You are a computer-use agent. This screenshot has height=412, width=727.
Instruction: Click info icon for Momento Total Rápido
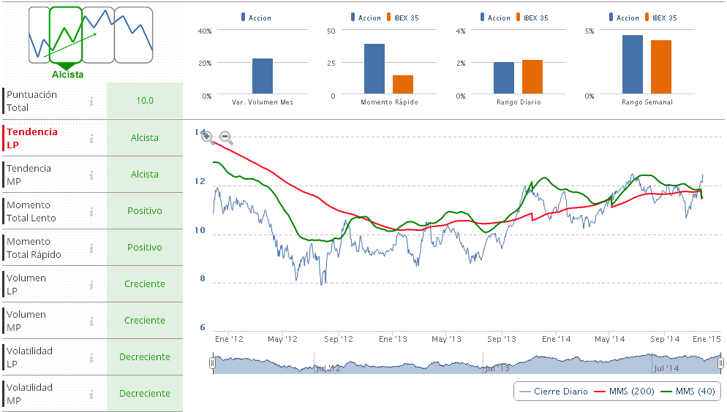91,248
